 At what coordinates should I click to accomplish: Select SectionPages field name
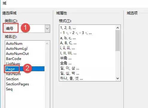[17, 84]
